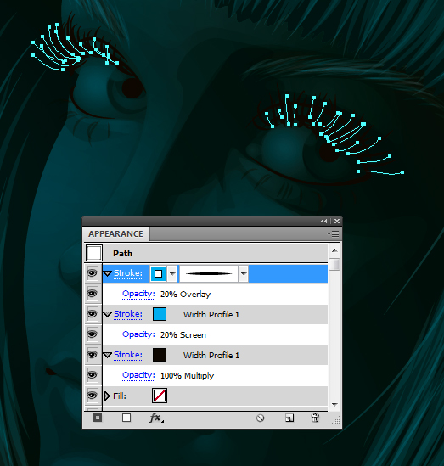Click Delete Selected Item trash icon
The width and height of the screenshot is (444, 466).
315,418
